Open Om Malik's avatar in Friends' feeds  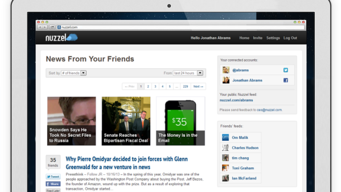coord(225,137)
